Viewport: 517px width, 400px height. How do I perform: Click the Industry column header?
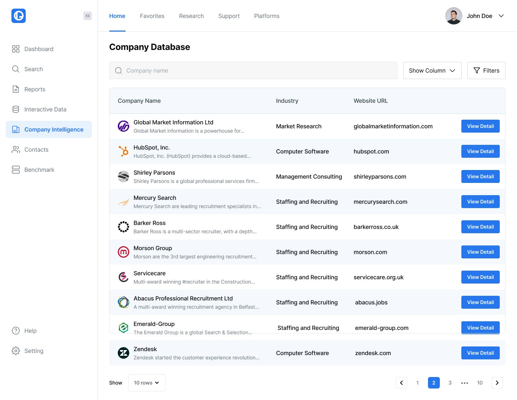(x=287, y=101)
